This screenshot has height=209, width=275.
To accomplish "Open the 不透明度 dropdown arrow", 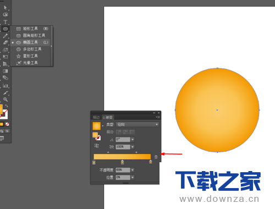I will 133,170.
